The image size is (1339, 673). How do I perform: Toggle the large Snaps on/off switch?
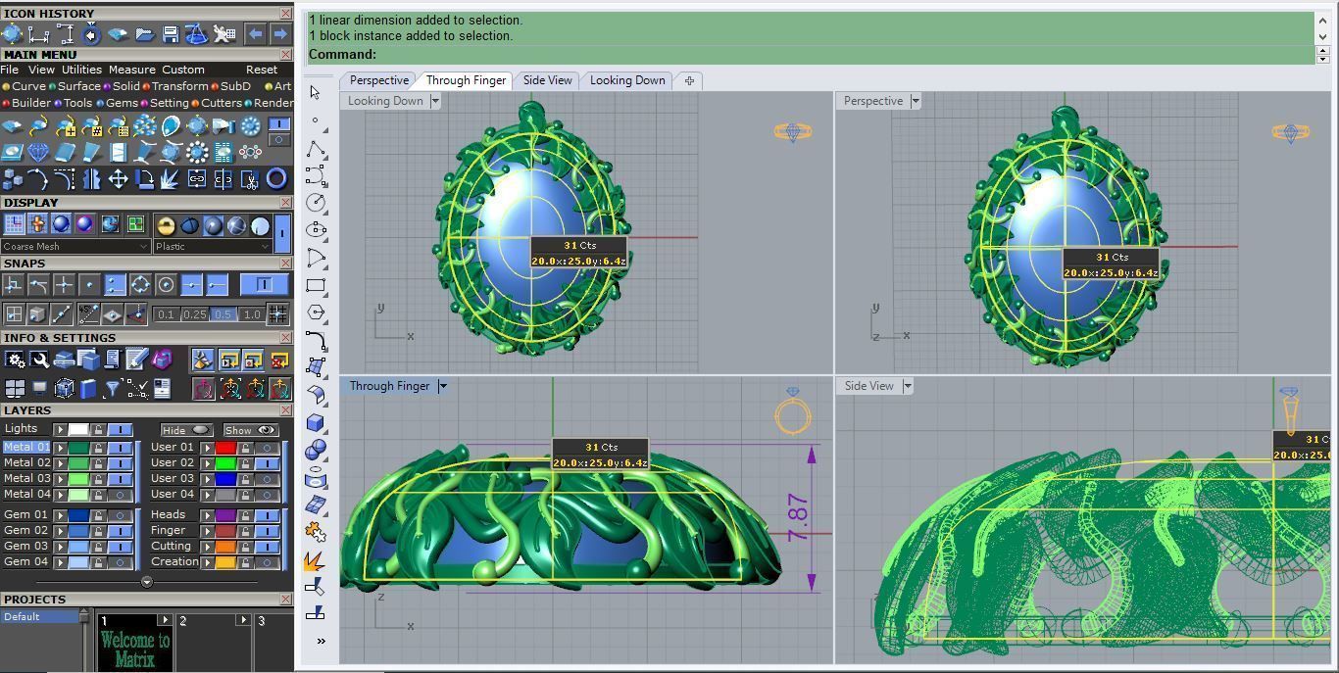pos(265,284)
